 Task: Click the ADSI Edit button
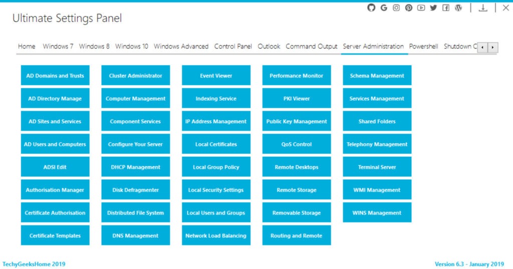coord(55,167)
